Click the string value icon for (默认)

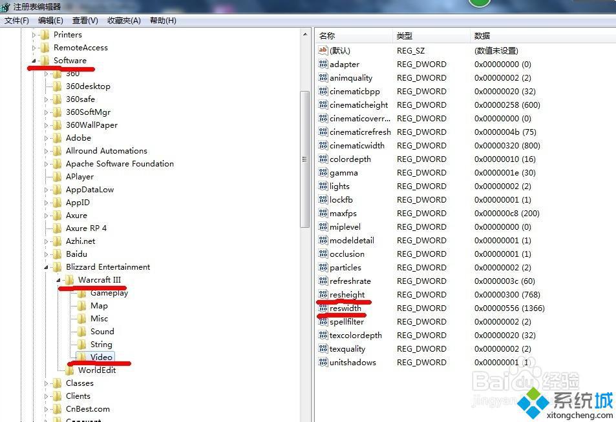pyautogui.click(x=323, y=50)
